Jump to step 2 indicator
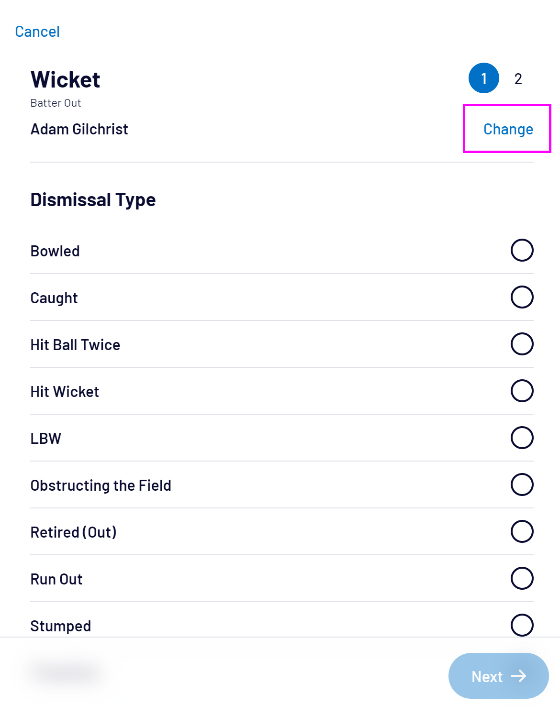 518,79
